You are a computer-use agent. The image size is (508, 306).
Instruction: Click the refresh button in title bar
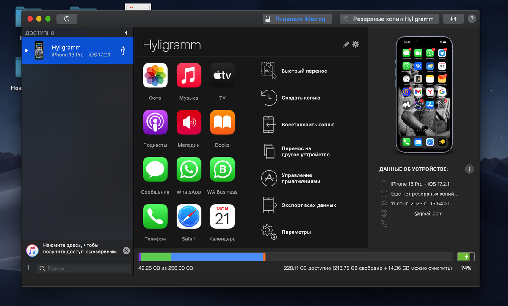click(x=66, y=19)
